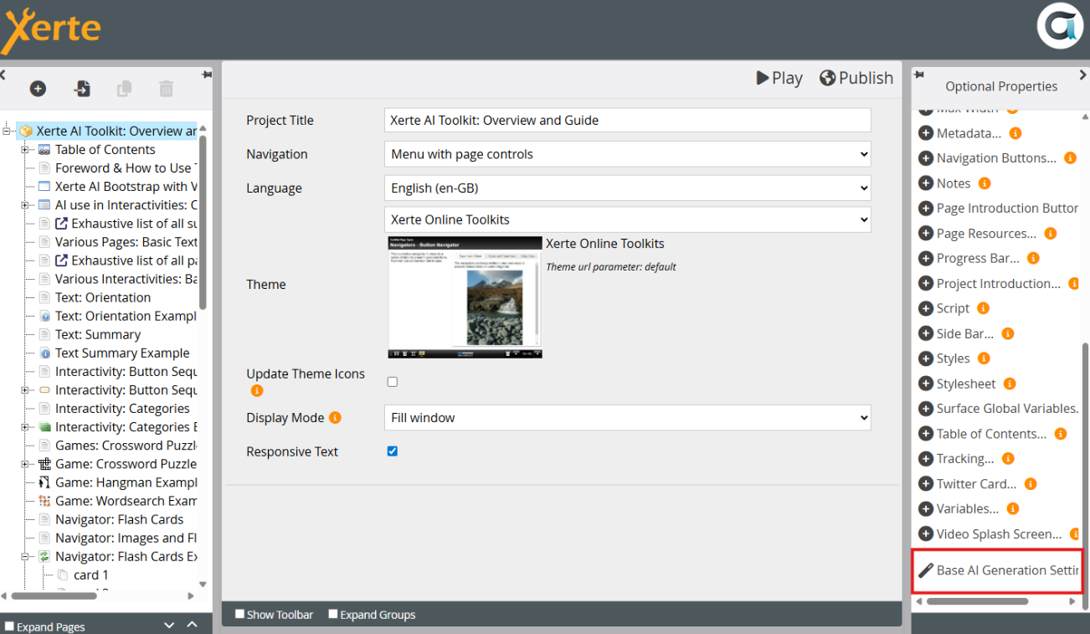
Task: Open the round logo icon at top right
Action: point(1059,28)
